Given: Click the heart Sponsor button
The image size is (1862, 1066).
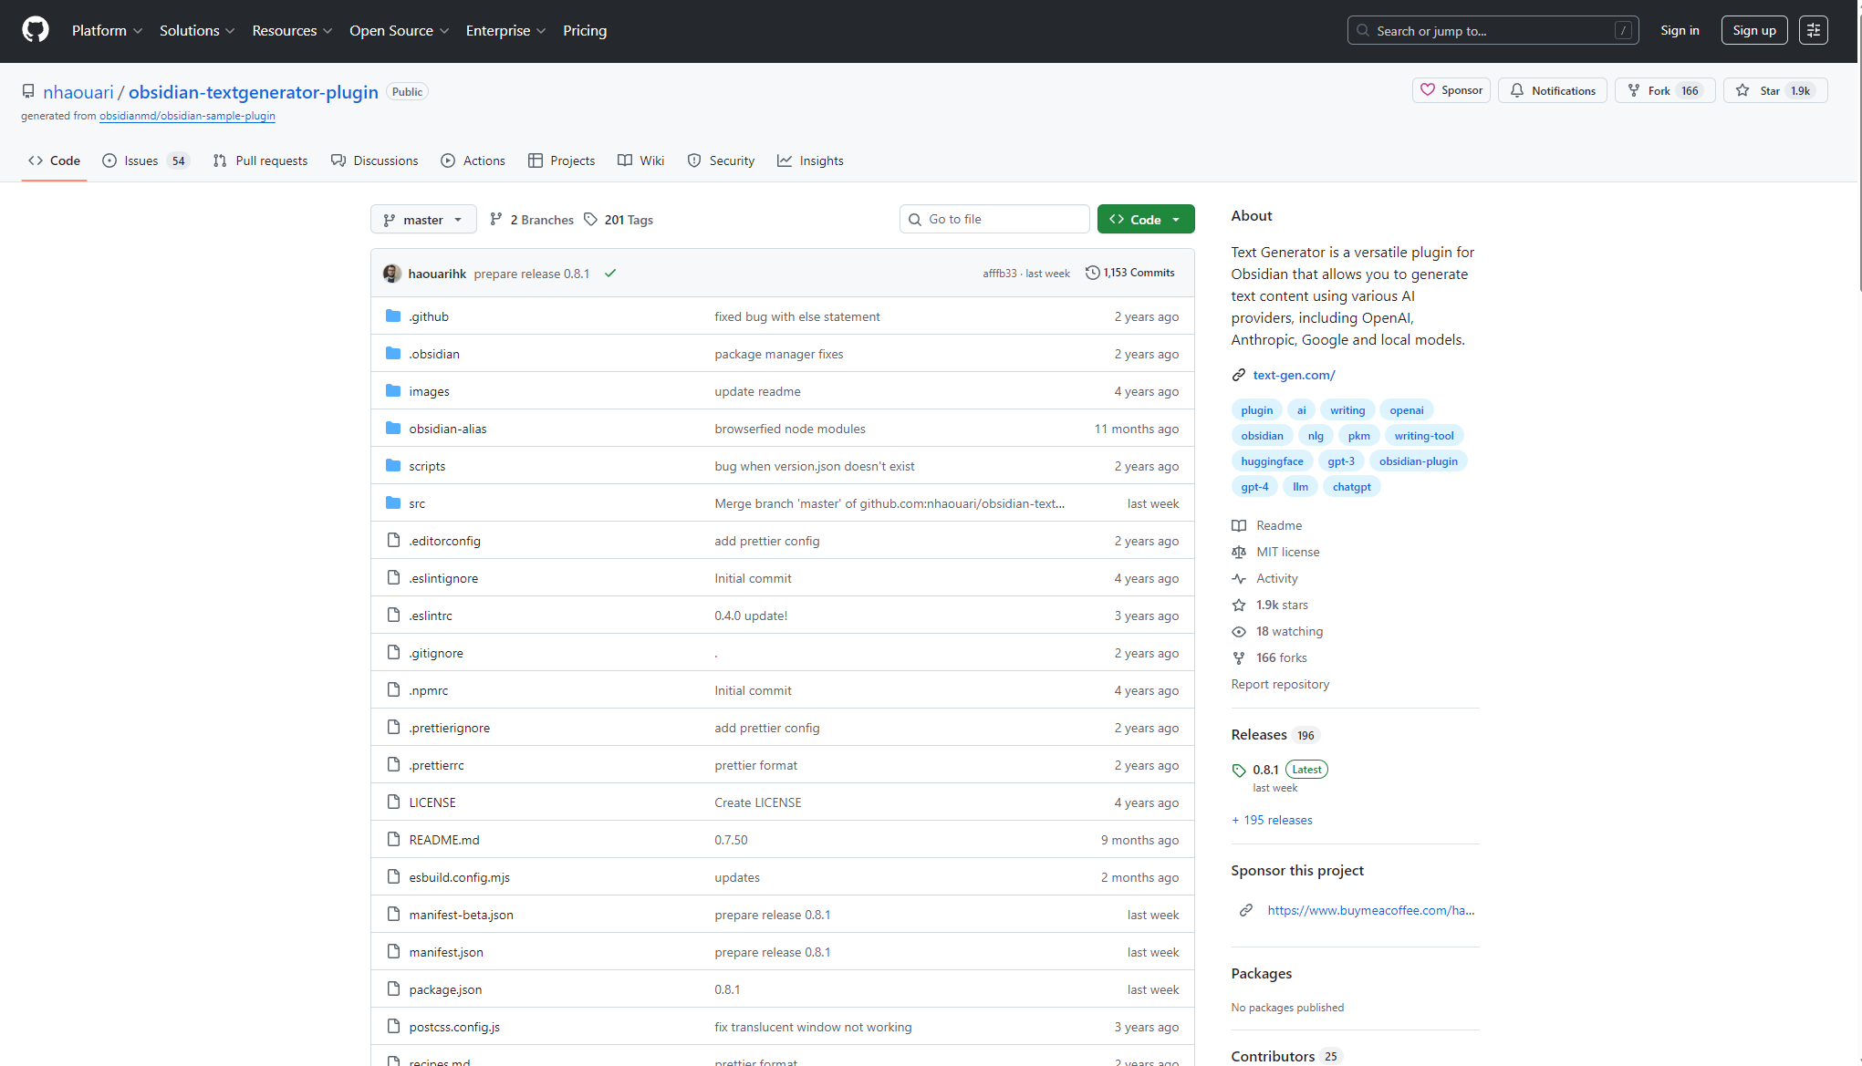Looking at the screenshot, I should click(1451, 90).
